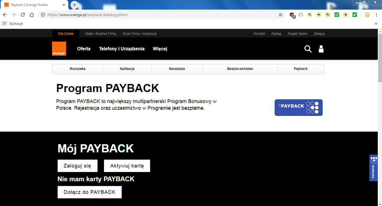The height and width of the screenshot is (206, 382).
Task: Open the Zasięg link
Action: (276, 34)
